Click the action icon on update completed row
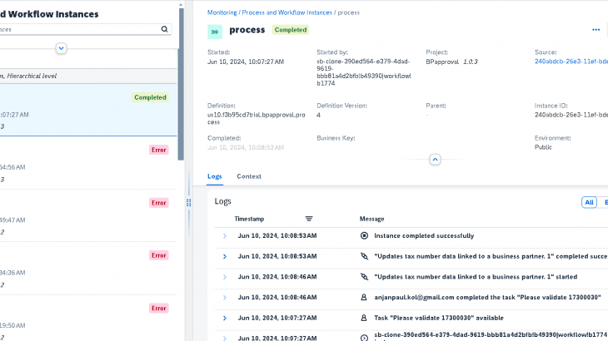Viewport: 608px width, 341px height. 364,256
